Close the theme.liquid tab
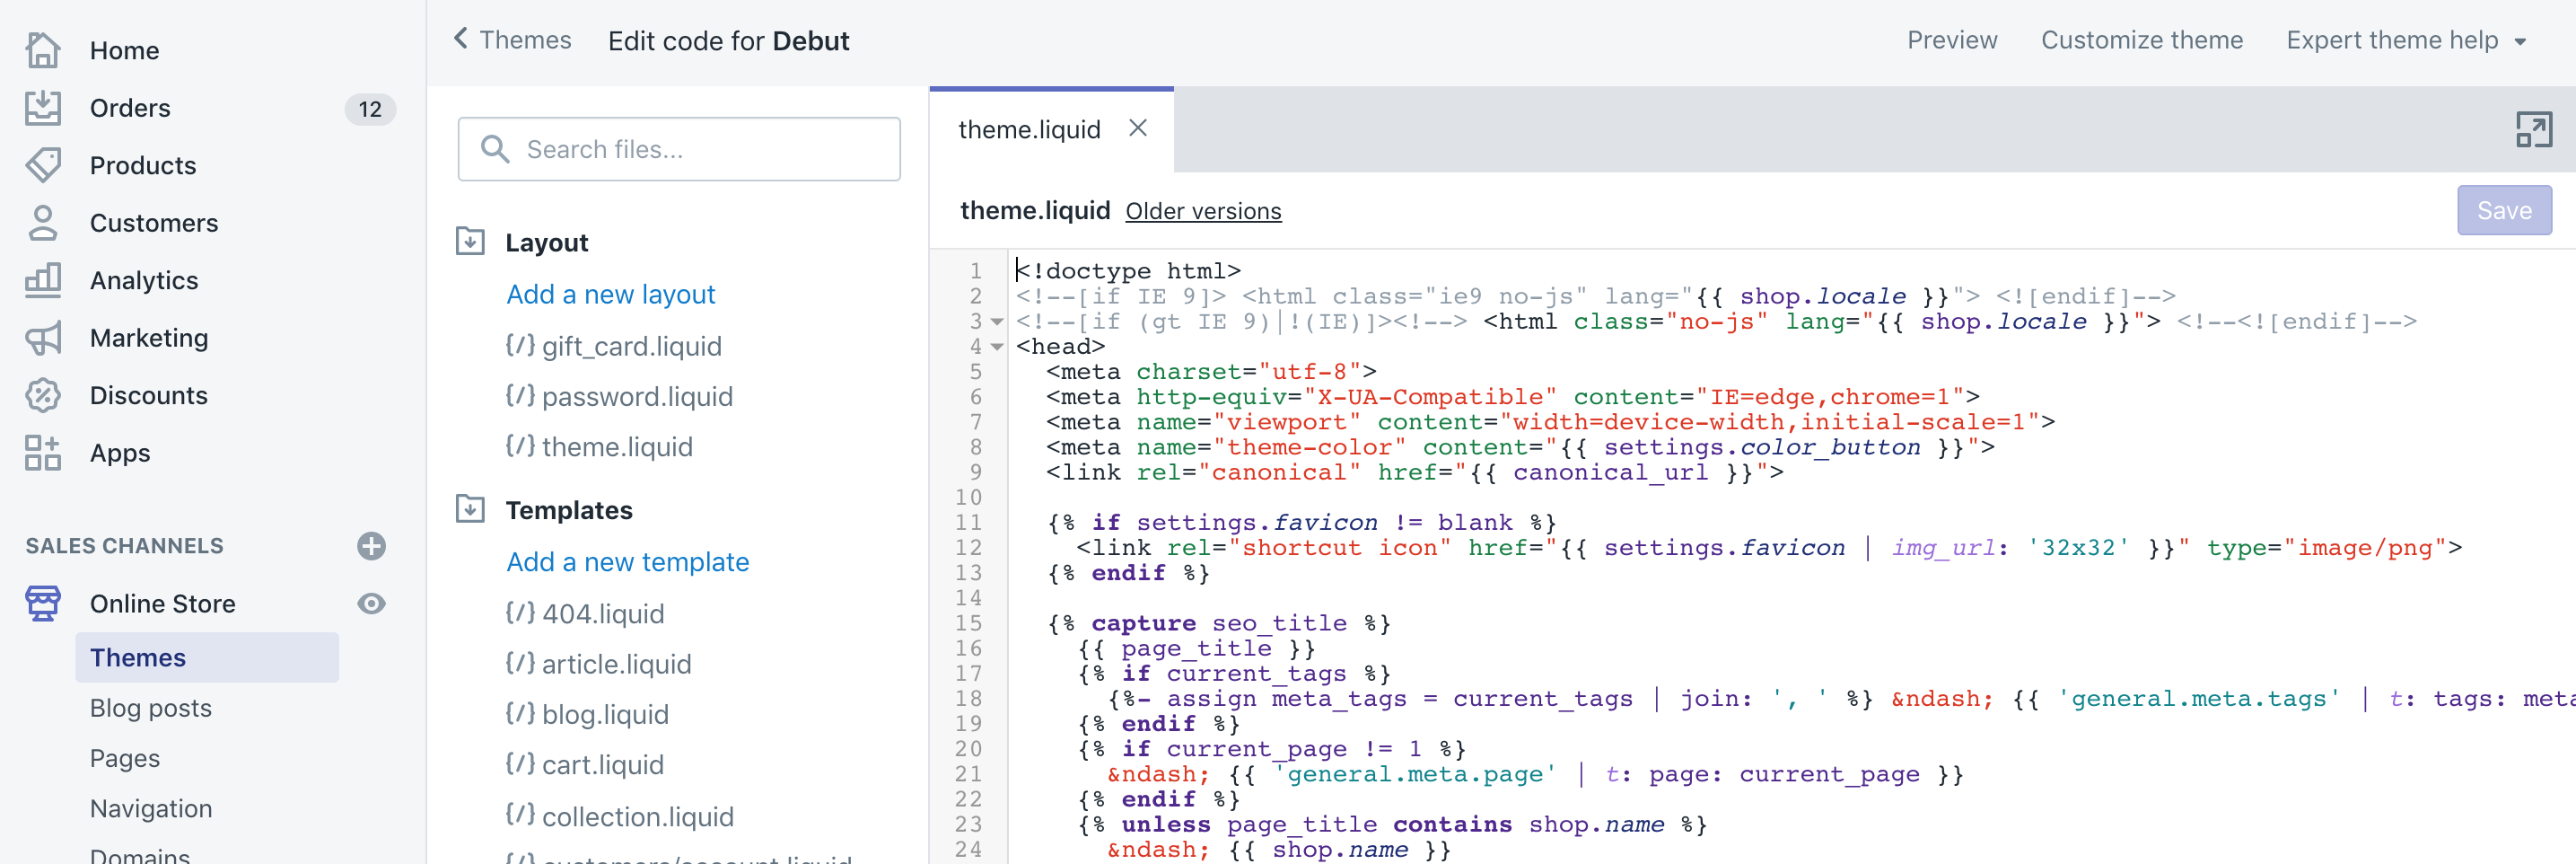2576x864 pixels. pos(1137,128)
